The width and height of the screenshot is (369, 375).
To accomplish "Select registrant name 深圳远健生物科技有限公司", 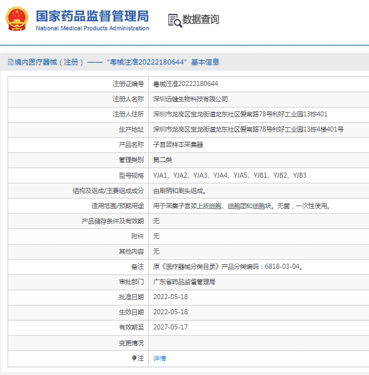I will tap(191, 99).
